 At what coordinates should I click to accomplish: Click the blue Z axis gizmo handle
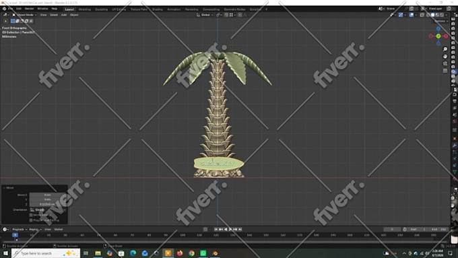438,29
